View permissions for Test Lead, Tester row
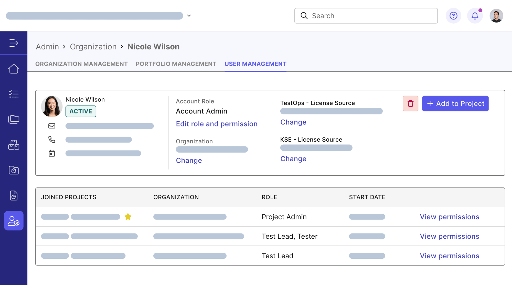The height and width of the screenshot is (285, 512). pyautogui.click(x=449, y=236)
